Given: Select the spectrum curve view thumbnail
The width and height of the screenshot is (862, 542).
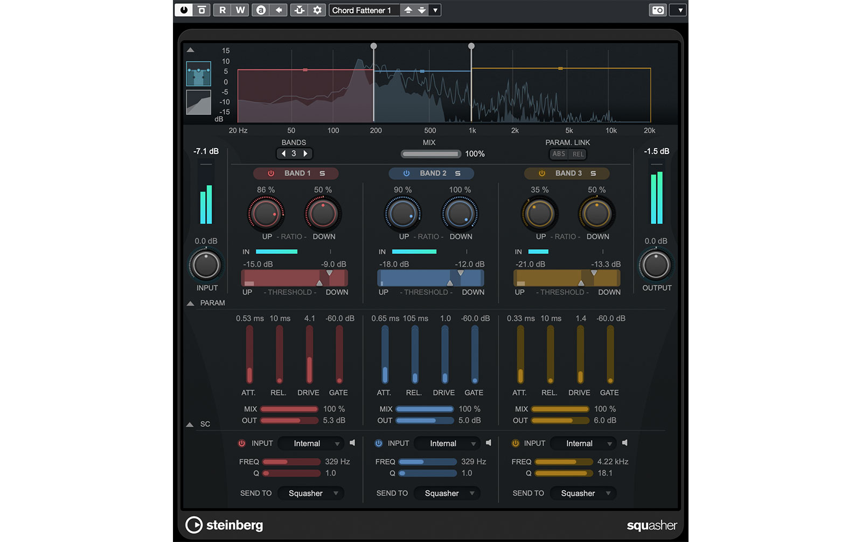Looking at the screenshot, I should pyautogui.click(x=198, y=102).
